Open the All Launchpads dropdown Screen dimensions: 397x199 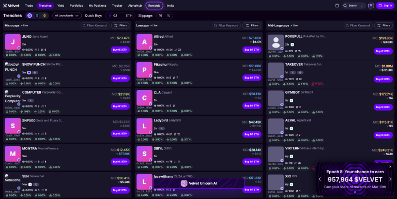67,16
